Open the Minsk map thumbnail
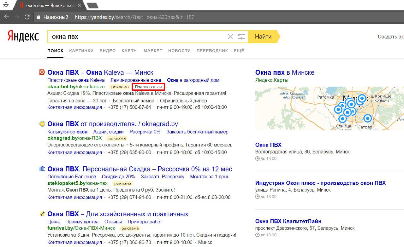This screenshot has height=247, width=404. [x=330, y=108]
